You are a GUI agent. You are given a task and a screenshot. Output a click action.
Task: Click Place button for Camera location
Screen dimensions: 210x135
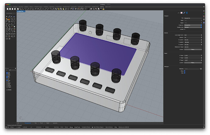(193, 49)
